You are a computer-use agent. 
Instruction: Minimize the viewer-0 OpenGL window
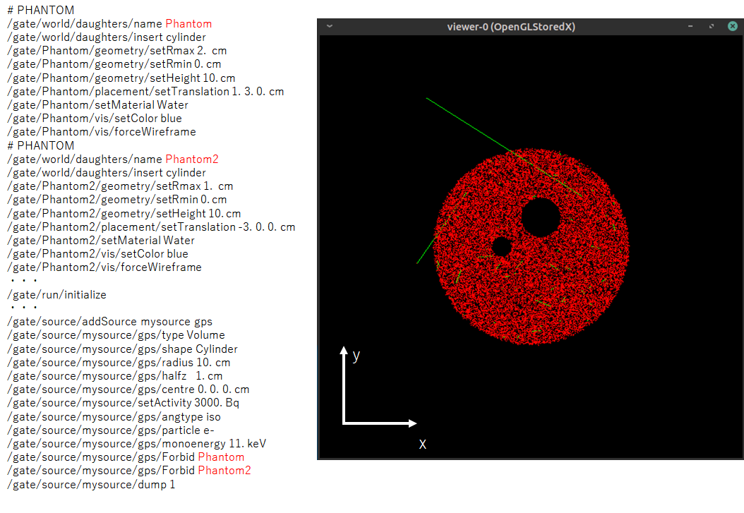[x=690, y=27]
